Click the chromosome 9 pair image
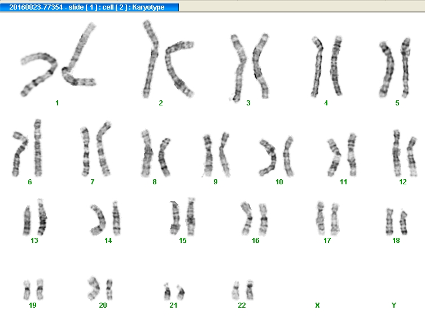Viewport: 425px width, 328px height. pos(216,154)
